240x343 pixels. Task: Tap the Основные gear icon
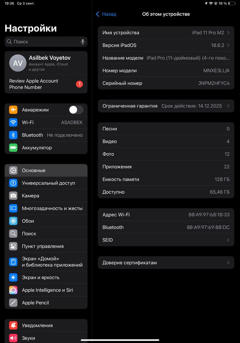click(13, 170)
